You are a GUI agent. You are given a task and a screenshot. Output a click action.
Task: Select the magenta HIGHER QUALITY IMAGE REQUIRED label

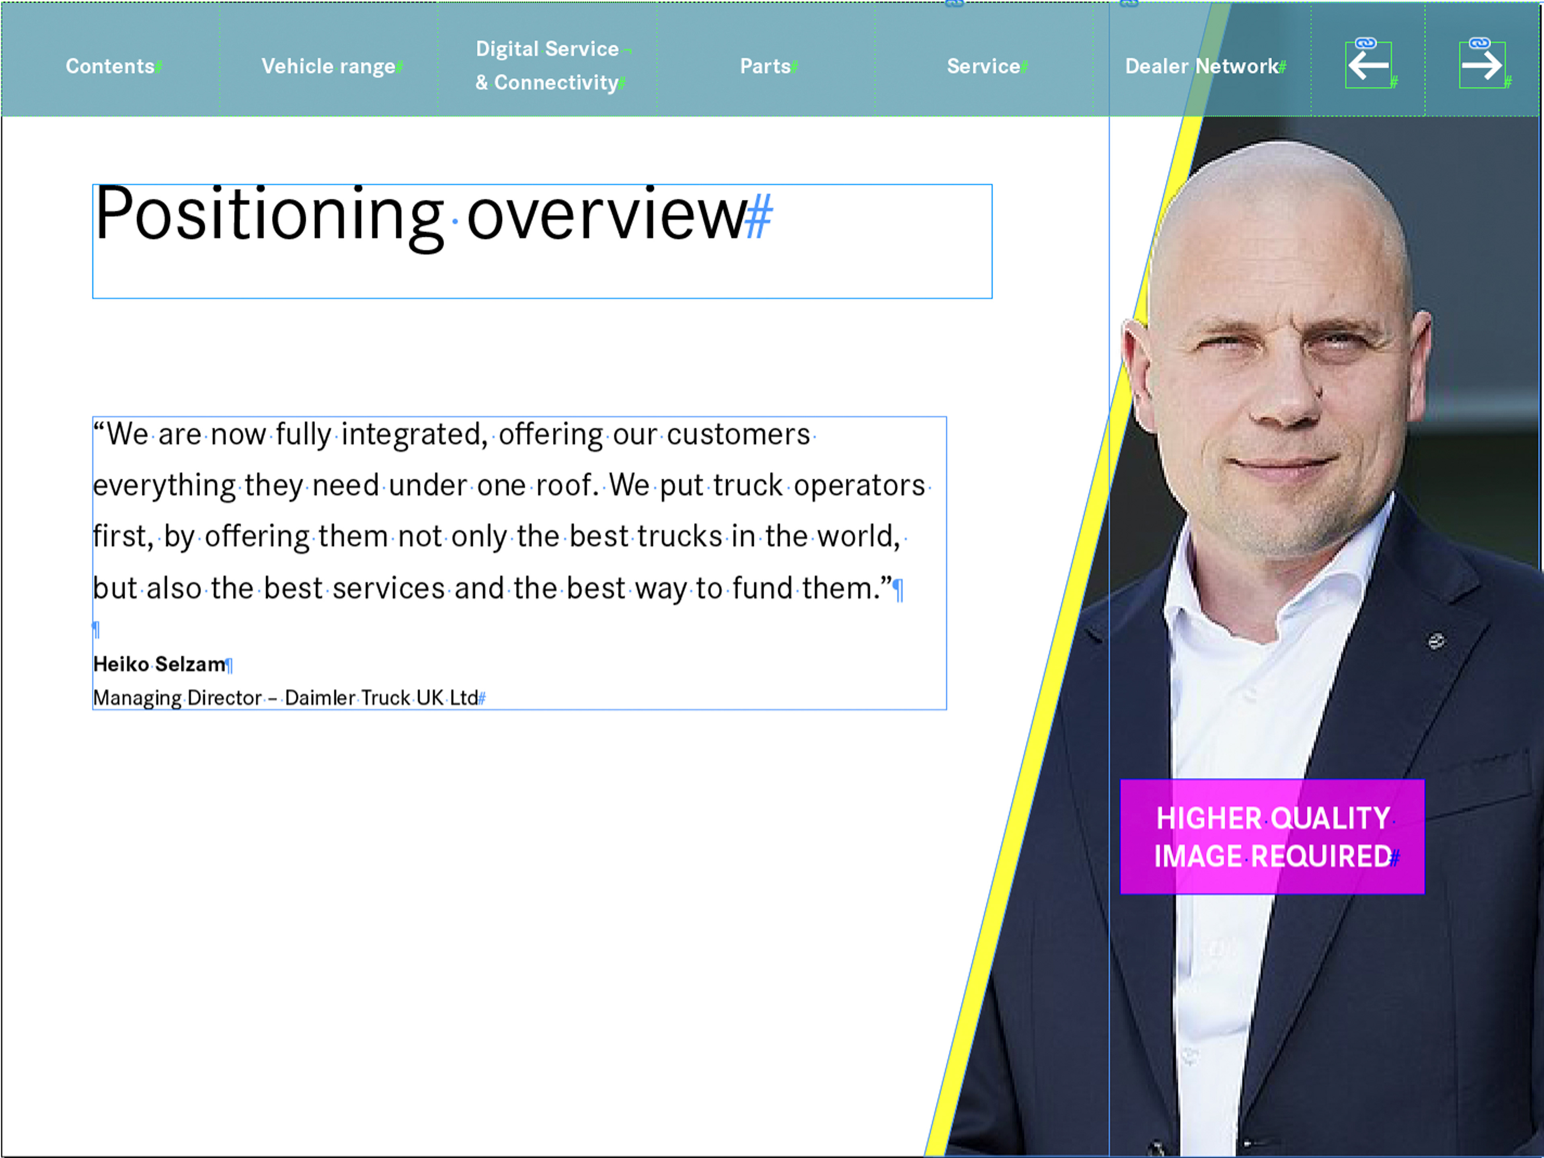pos(1272,836)
